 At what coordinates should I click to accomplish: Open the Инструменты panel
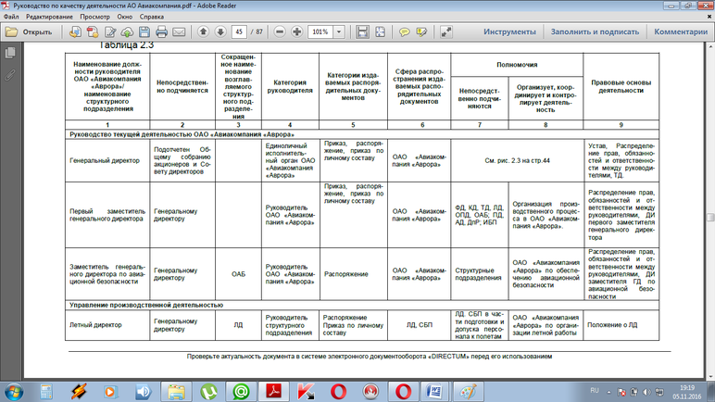(509, 31)
